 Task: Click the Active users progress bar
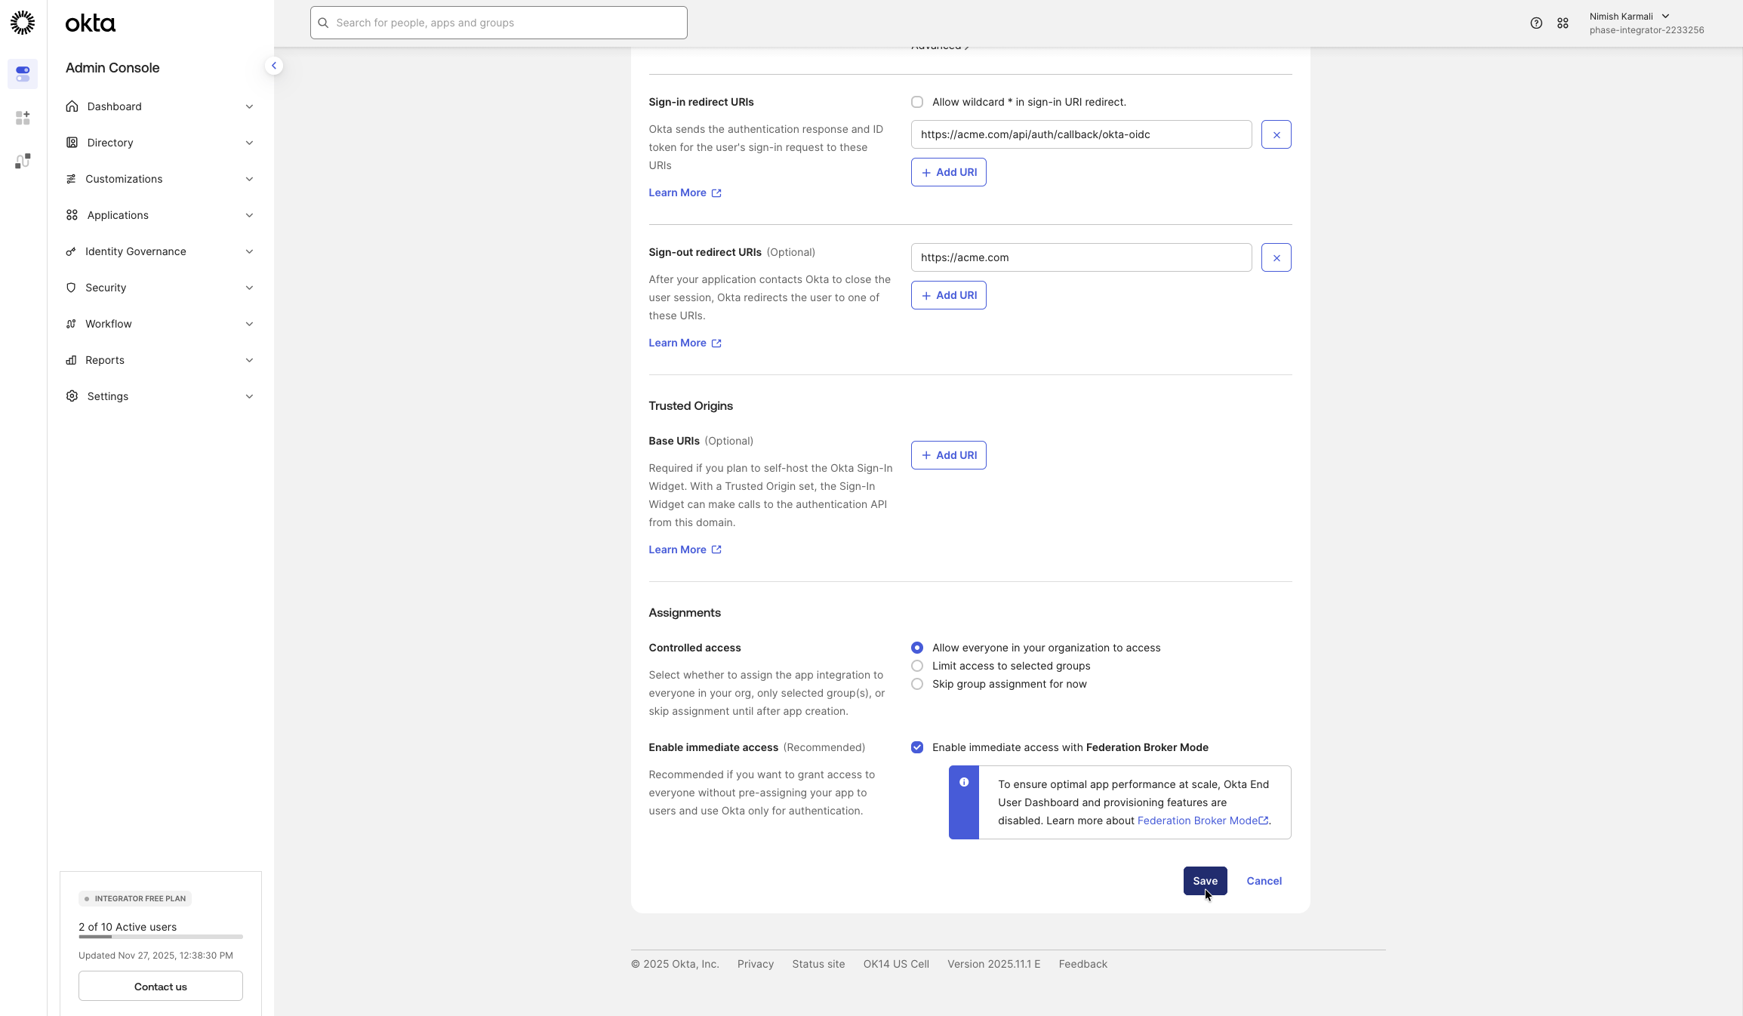click(161, 937)
